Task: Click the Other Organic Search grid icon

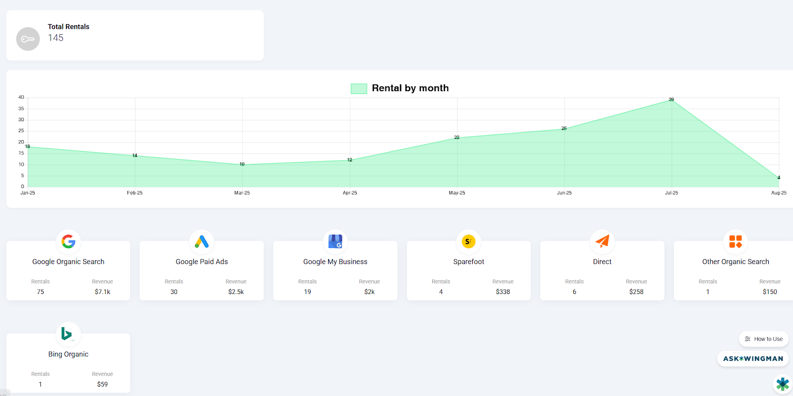Action: pyautogui.click(x=736, y=242)
